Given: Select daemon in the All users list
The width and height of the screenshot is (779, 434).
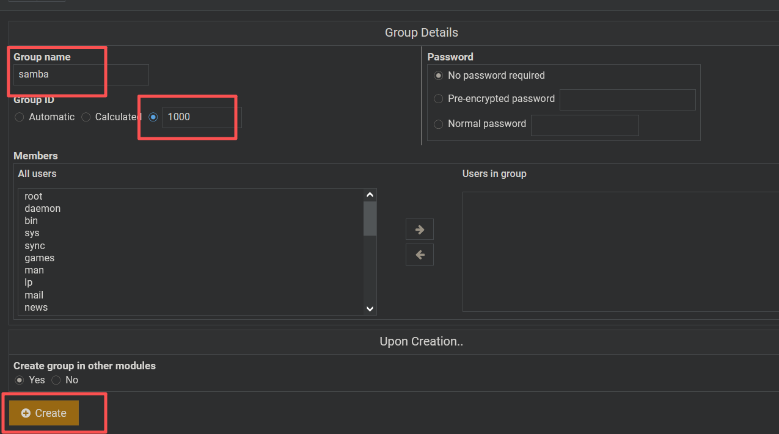Looking at the screenshot, I should (x=42, y=209).
